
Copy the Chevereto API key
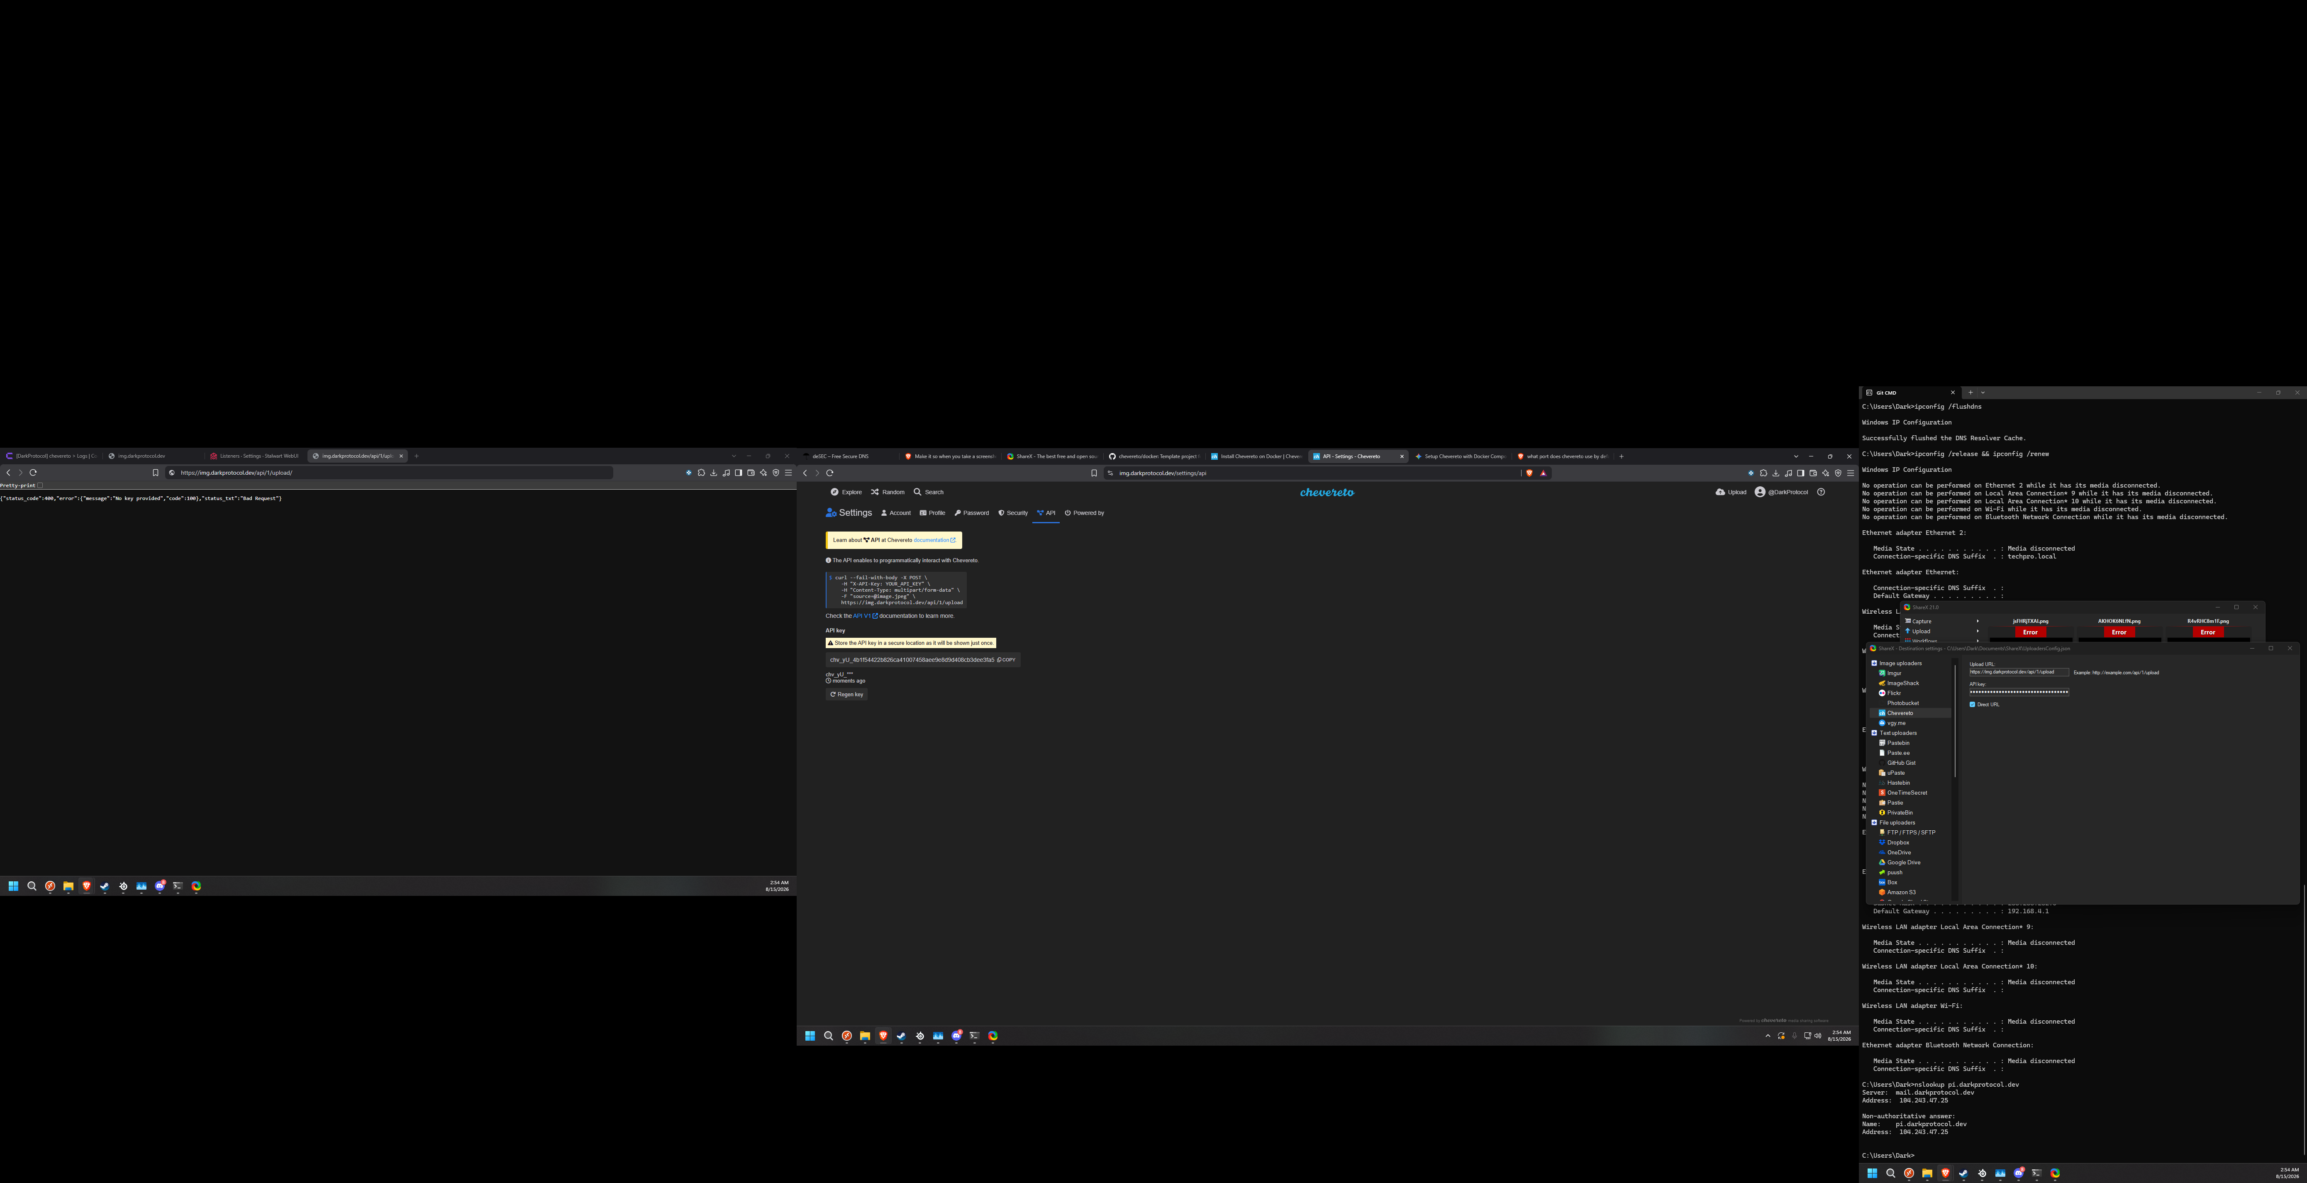tap(1007, 660)
